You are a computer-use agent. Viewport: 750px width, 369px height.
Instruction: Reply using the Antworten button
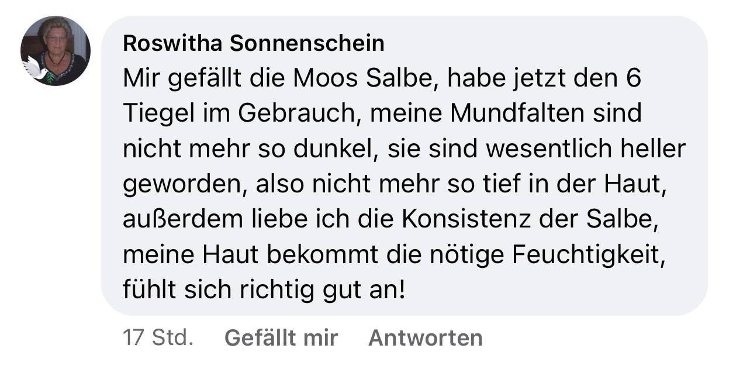[426, 337]
